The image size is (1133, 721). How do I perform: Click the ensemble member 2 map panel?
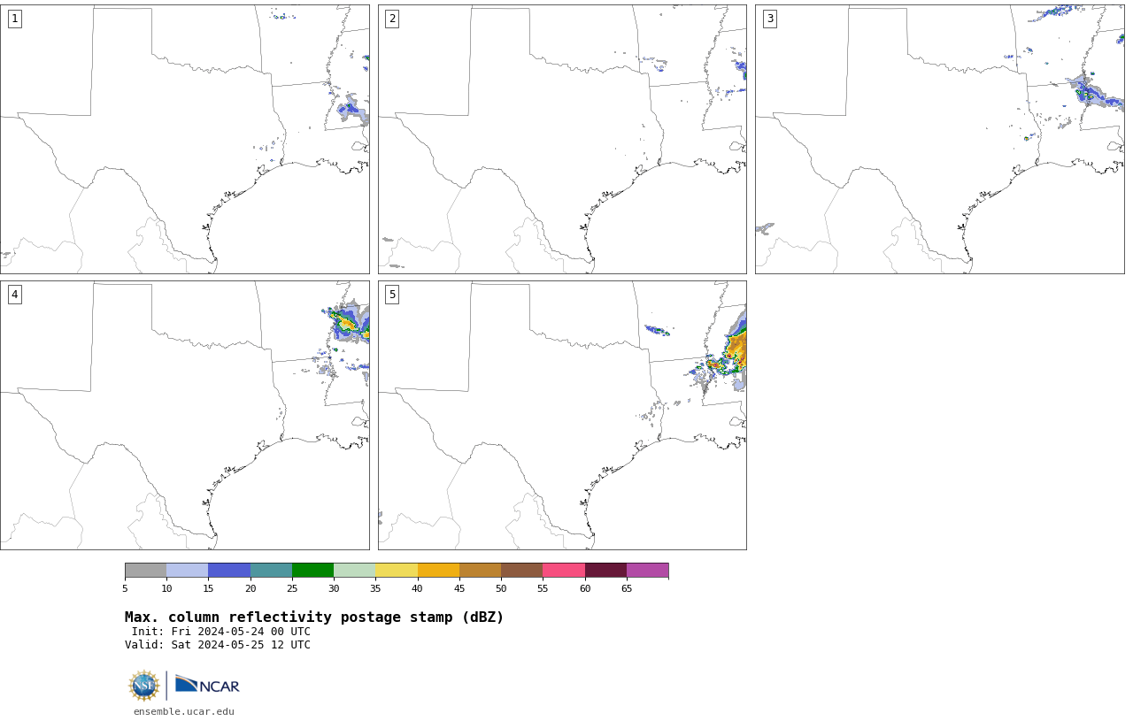click(562, 139)
